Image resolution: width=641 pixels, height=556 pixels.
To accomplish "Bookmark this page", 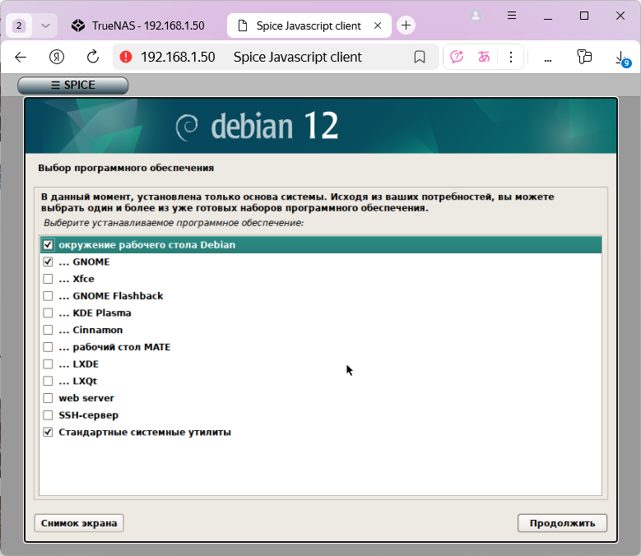I will pos(420,57).
